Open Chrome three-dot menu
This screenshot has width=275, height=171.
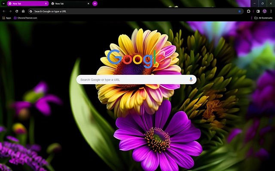tap(271, 12)
